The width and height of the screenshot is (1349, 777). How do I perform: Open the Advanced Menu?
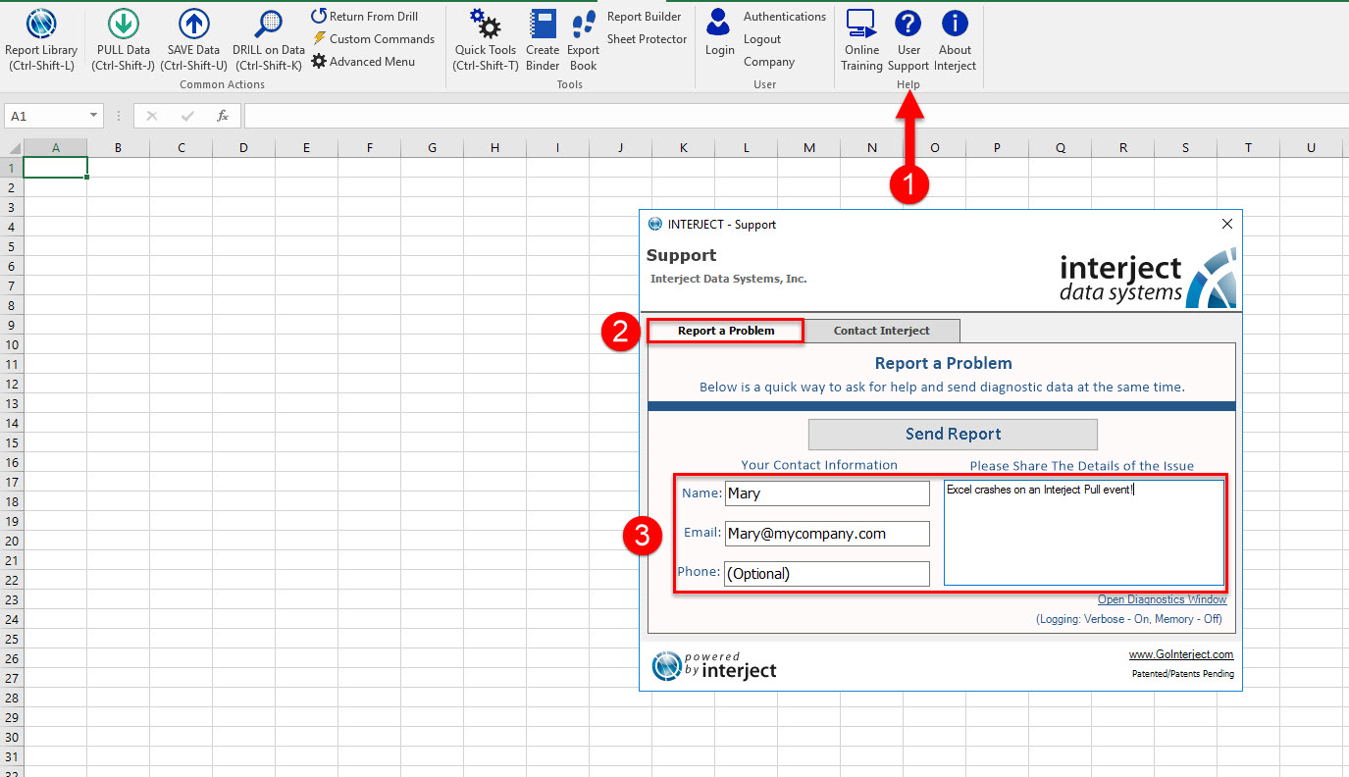(363, 61)
